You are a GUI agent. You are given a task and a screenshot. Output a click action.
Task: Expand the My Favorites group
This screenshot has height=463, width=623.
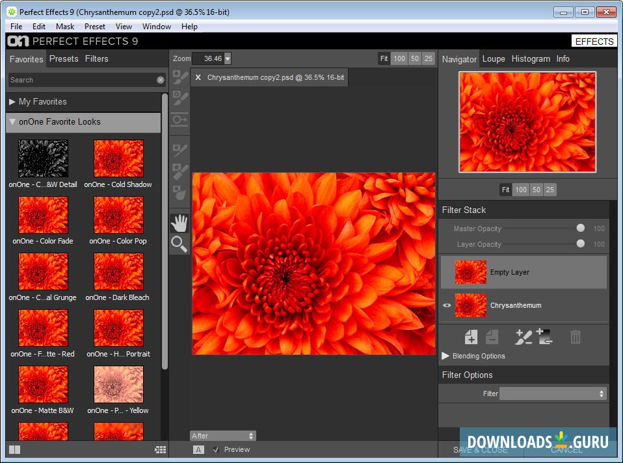coord(12,102)
